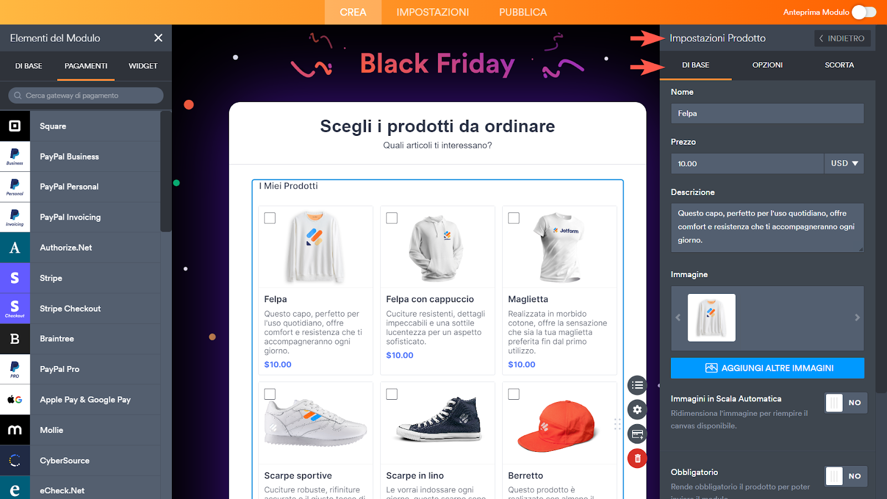This screenshot has height=499, width=887.
Task: Open the WIDGET elements tab
Action: [143, 66]
